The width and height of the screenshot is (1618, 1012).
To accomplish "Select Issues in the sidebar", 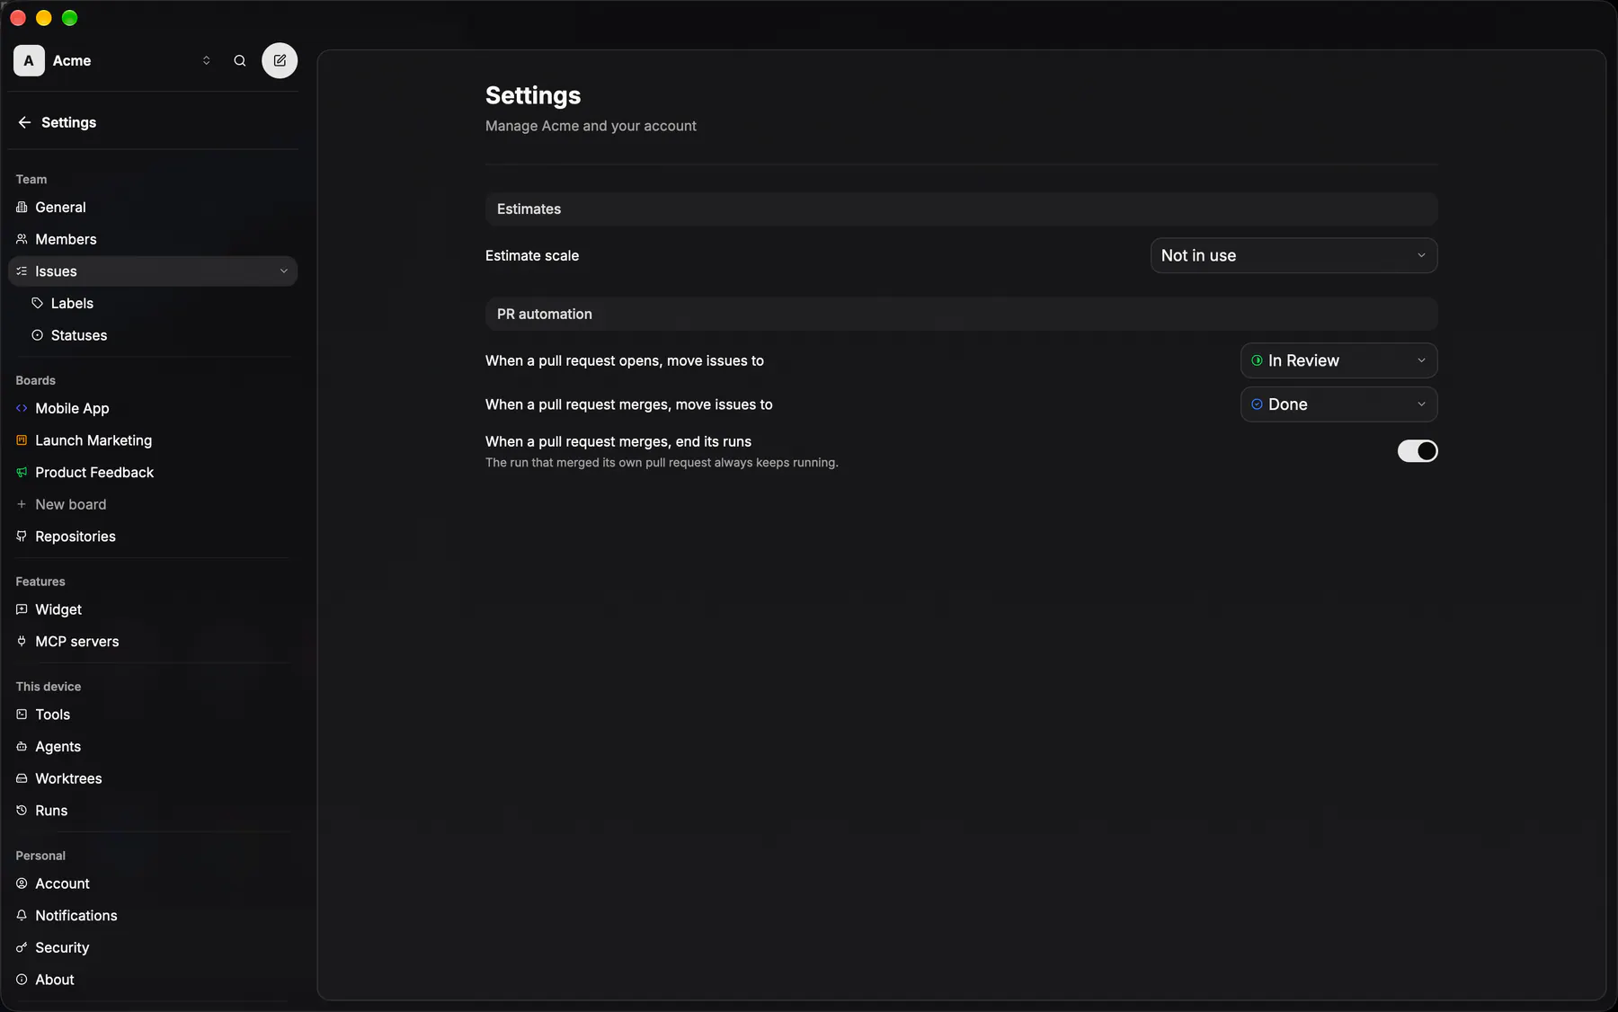I will click(153, 271).
